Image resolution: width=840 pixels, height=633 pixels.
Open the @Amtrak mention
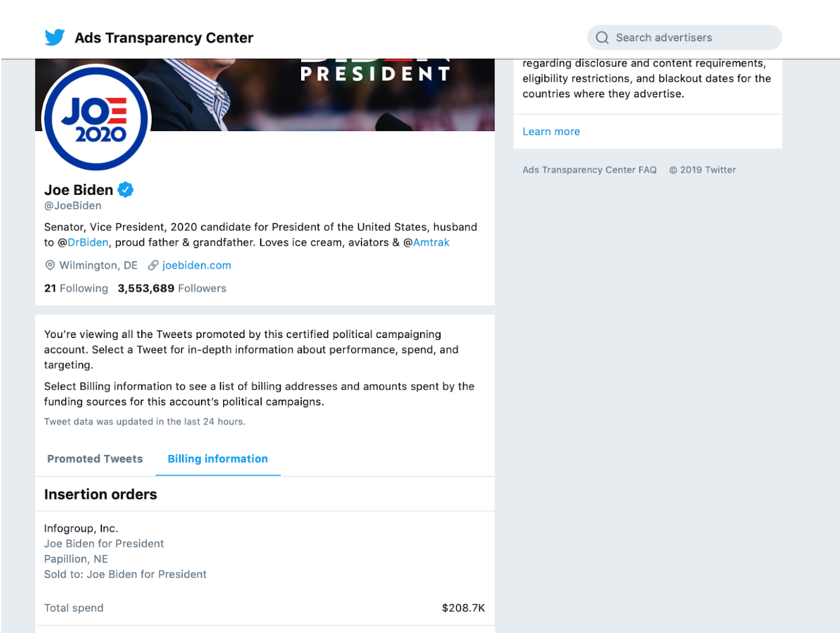427,243
